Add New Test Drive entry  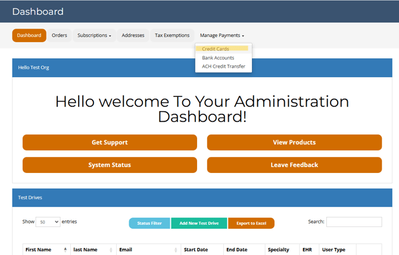pyautogui.click(x=199, y=223)
